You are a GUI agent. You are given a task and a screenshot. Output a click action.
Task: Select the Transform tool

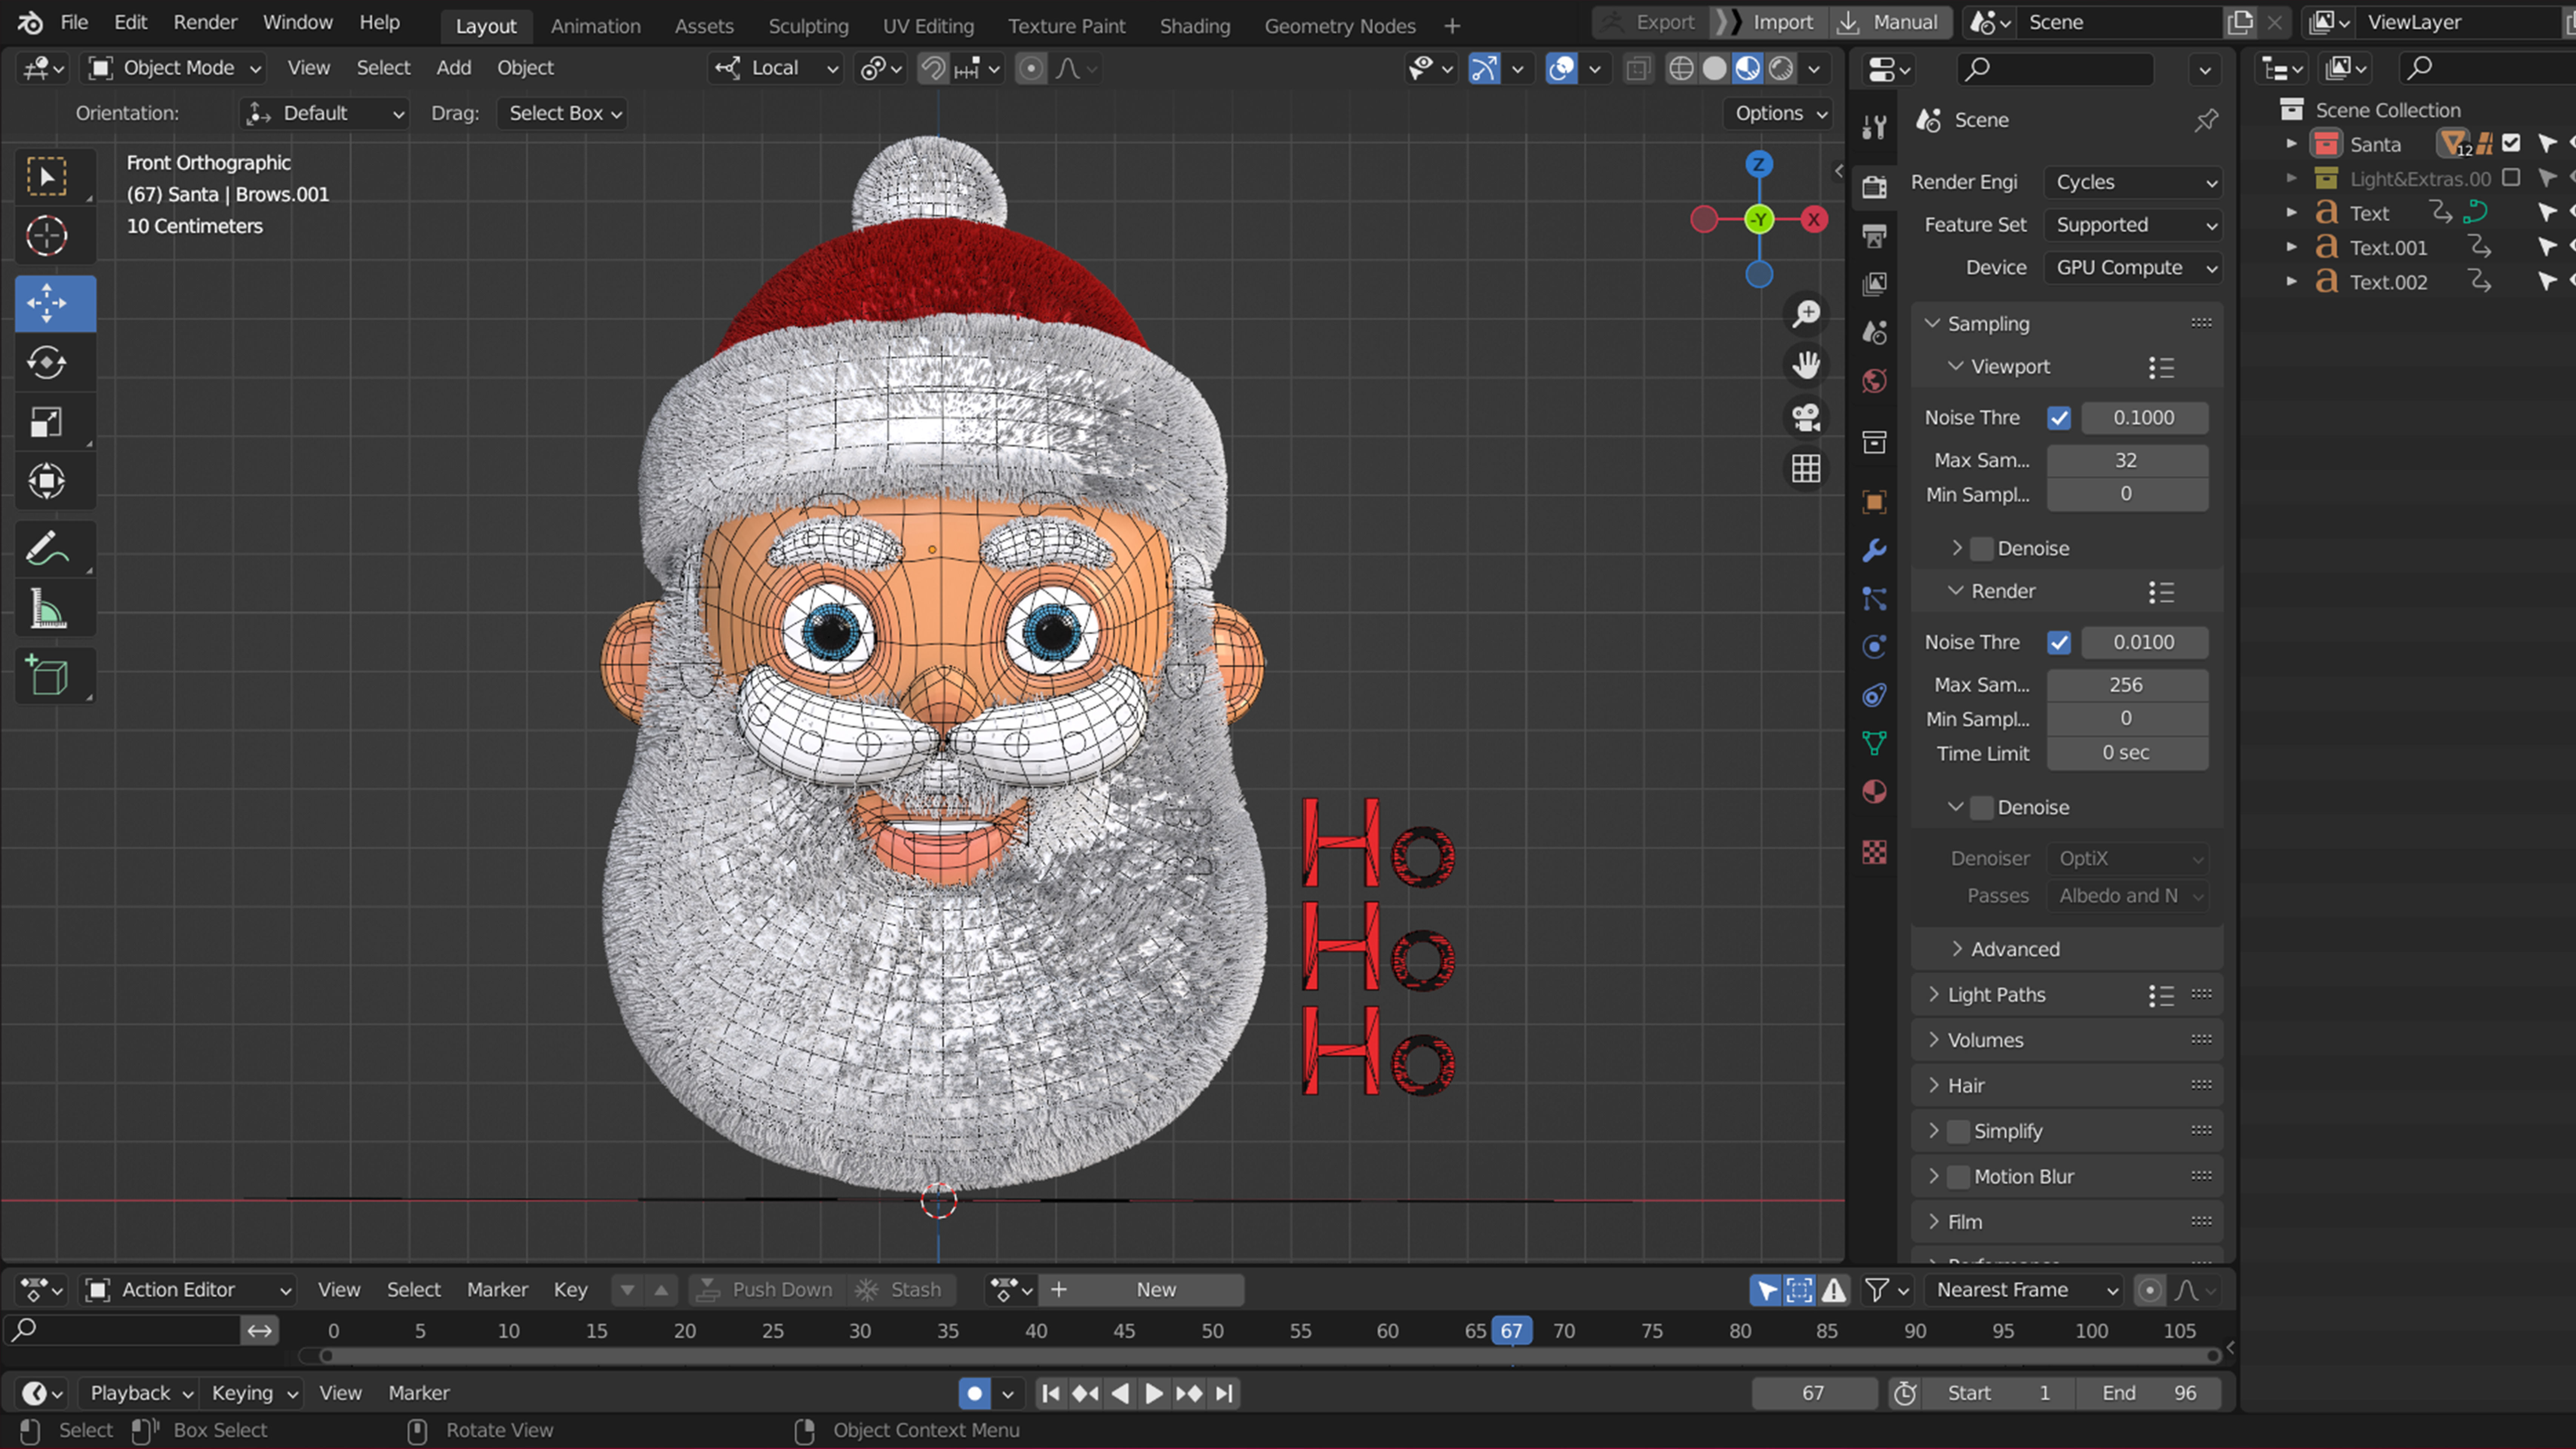tap(47, 481)
